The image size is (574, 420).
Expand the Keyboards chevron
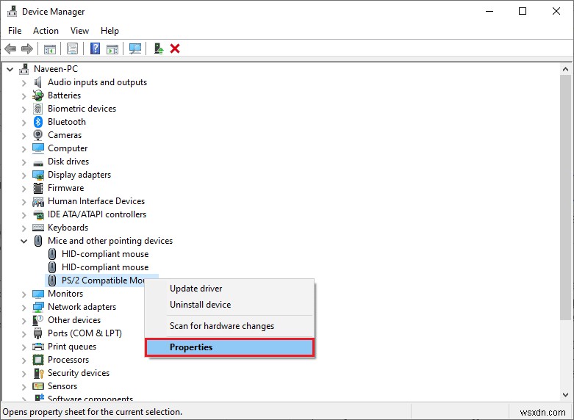point(24,228)
